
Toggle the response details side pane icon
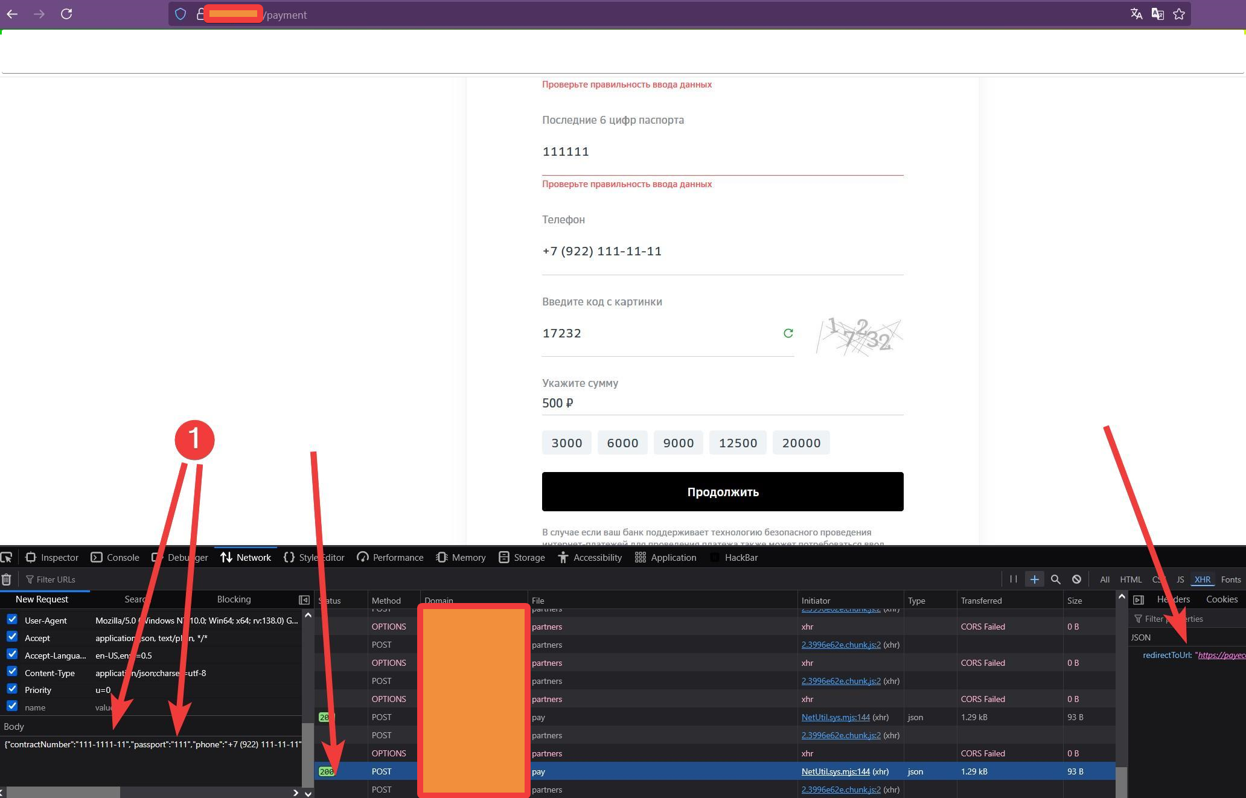click(1139, 599)
